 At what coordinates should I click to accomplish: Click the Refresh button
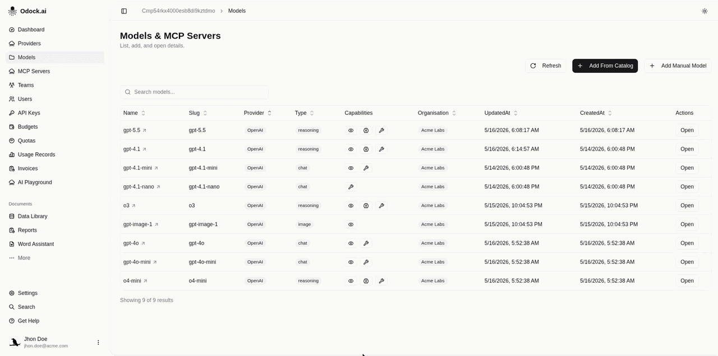[x=546, y=66]
